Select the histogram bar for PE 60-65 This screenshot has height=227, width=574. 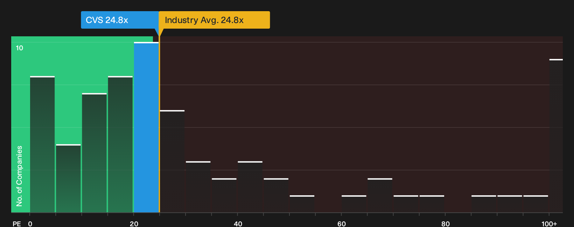pos(354,204)
